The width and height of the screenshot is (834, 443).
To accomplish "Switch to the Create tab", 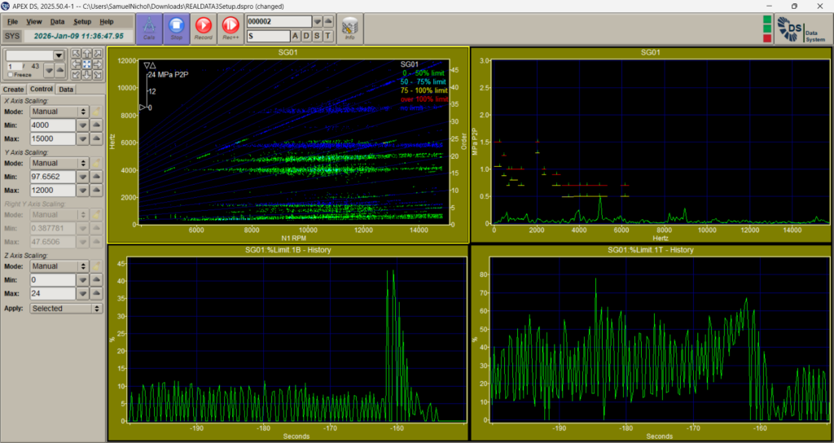I will (14, 90).
